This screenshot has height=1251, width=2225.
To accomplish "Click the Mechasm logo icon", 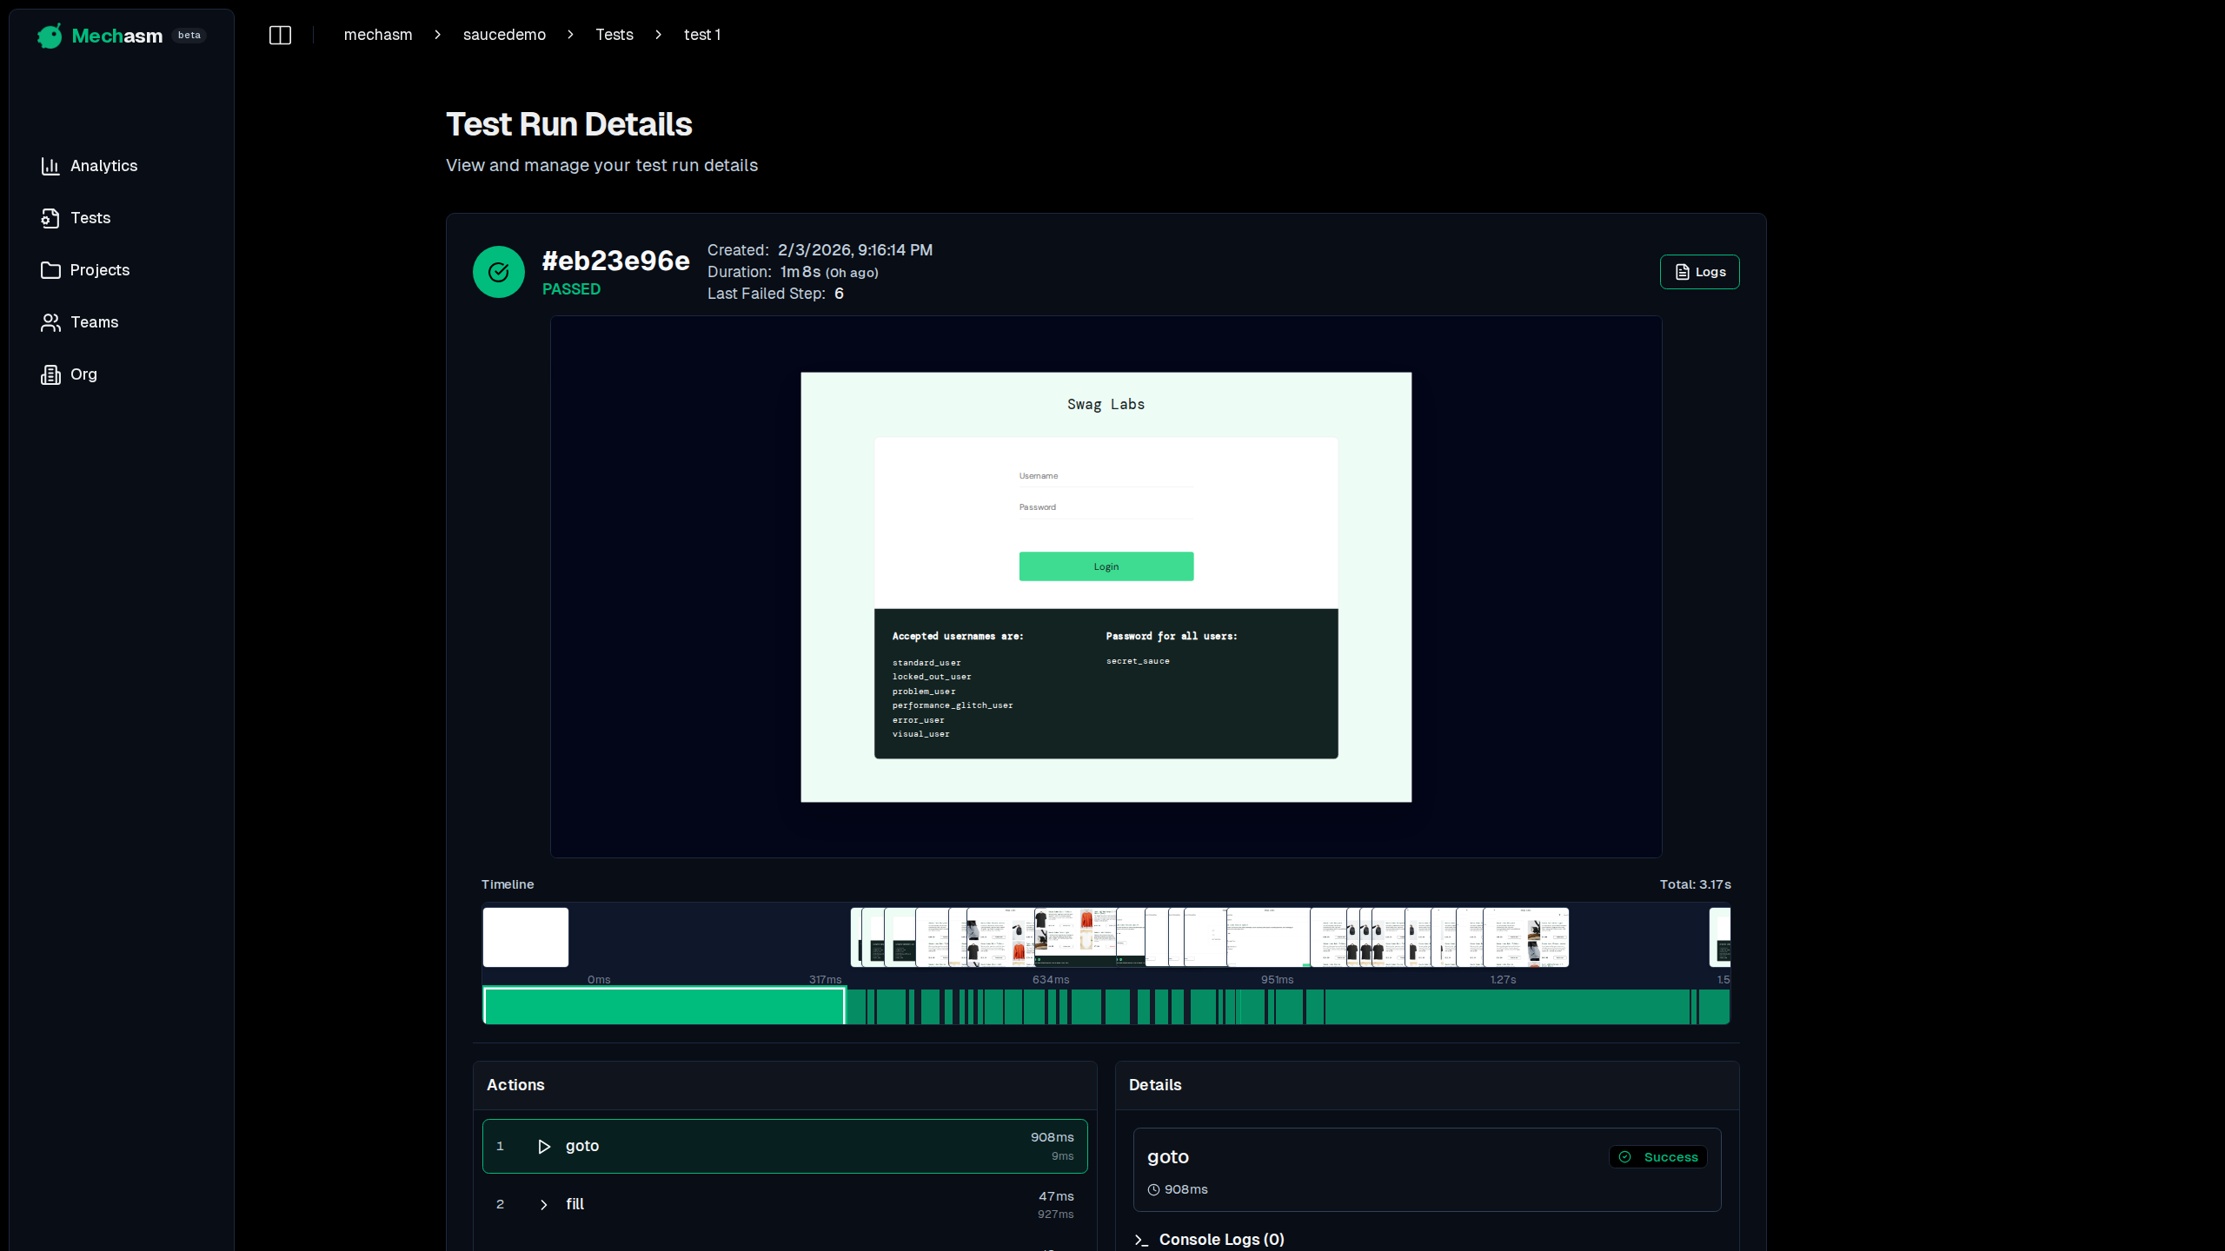I will coord(49,36).
